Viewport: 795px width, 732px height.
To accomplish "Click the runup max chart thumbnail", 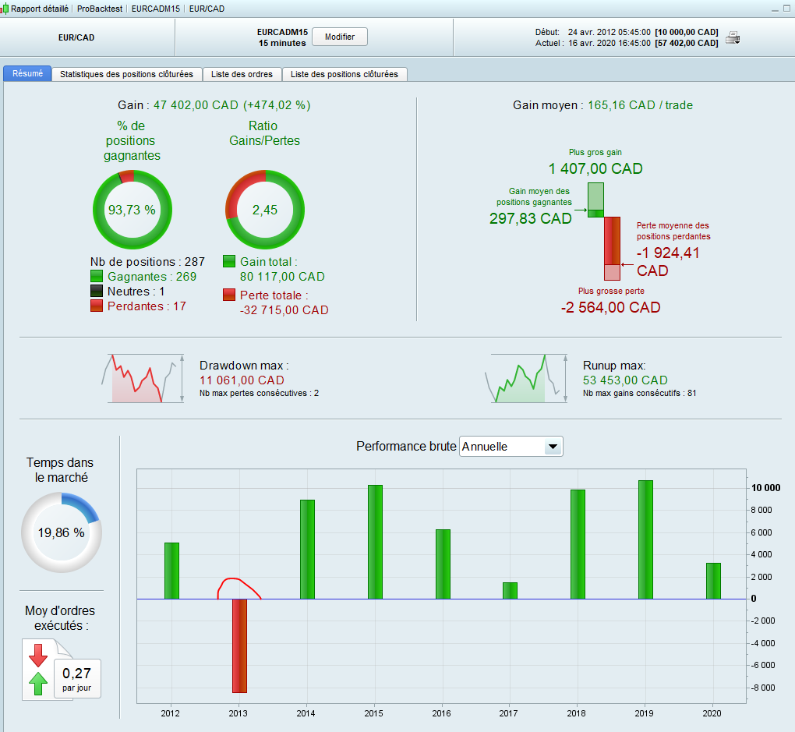I will (526, 378).
